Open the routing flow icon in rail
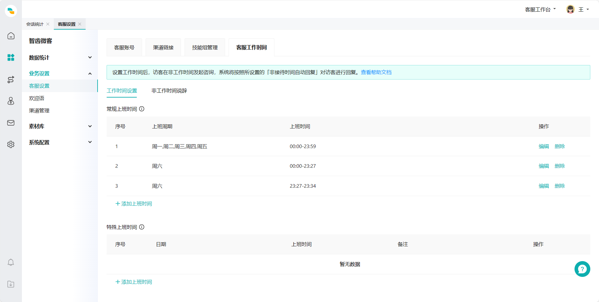The height and width of the screenshot is (302, 599). (11, 80)
